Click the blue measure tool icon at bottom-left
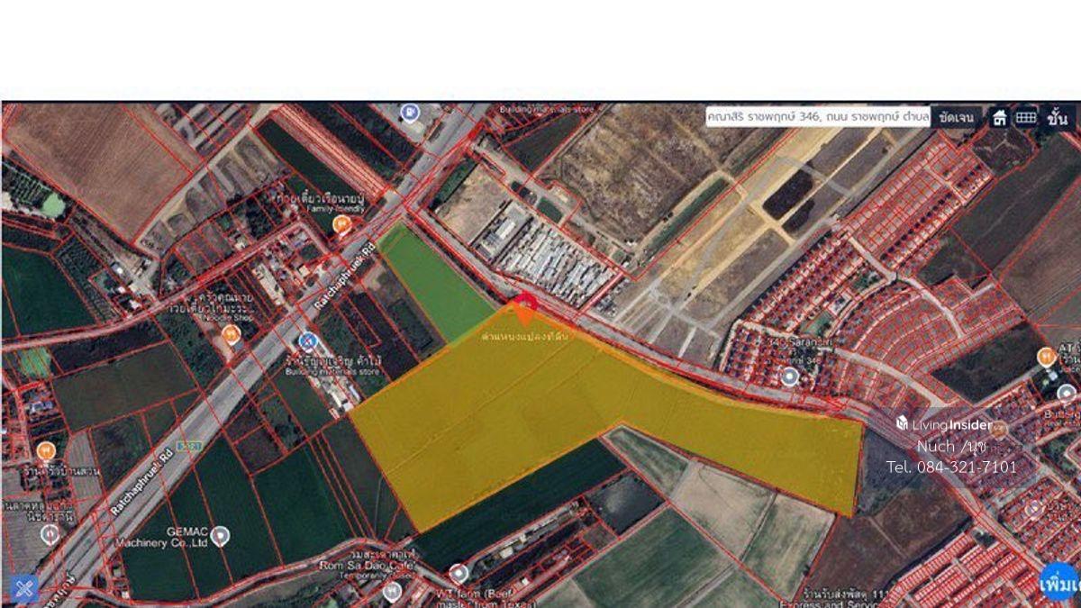The image size is (1081, 608). click(23, 588)
